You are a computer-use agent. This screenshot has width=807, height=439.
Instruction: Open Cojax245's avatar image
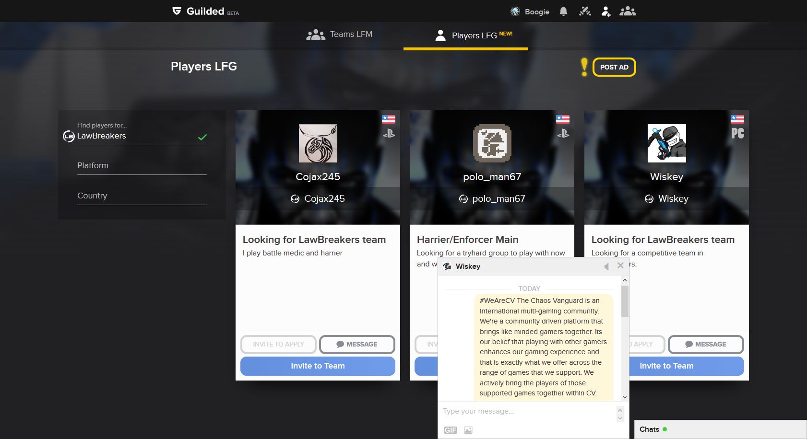tap(318, 143)
